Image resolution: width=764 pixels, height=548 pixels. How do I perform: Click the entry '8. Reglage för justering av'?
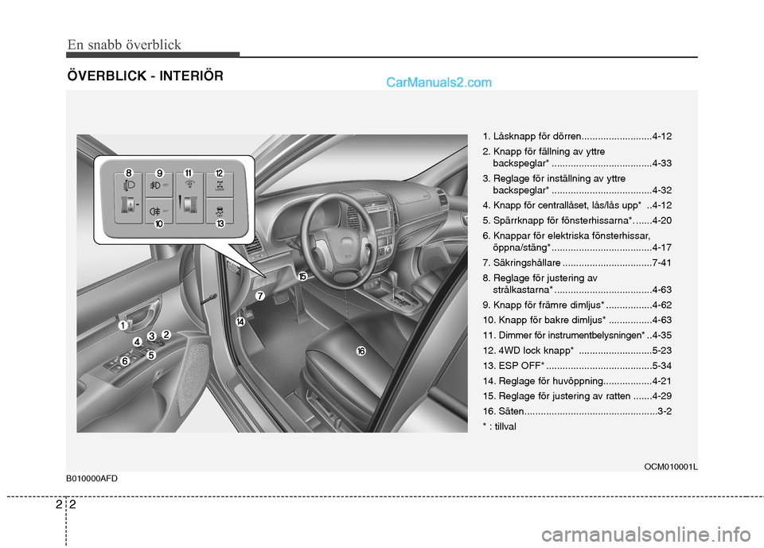pyautogui.click(x=540, y=278)
